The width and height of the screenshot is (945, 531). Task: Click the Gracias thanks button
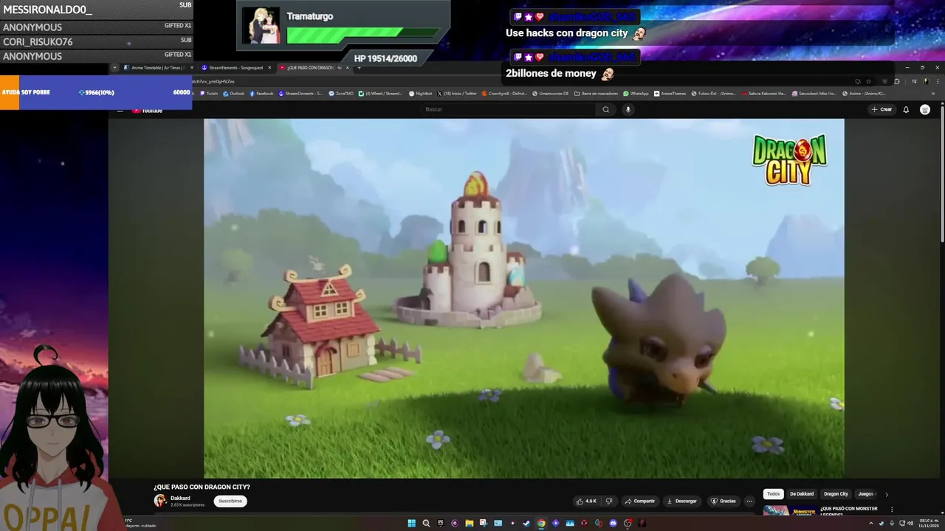coord(723,501)
